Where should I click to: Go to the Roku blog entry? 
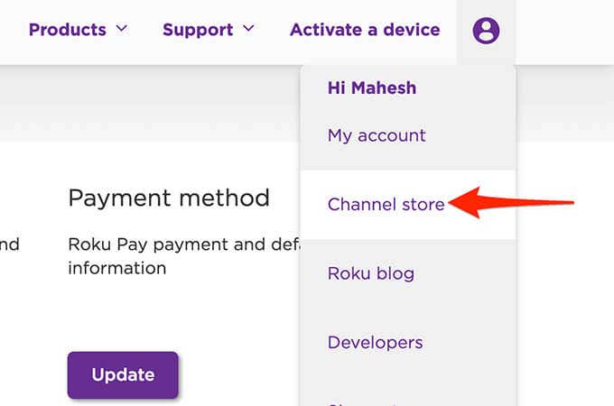click(x=370, y=273)
